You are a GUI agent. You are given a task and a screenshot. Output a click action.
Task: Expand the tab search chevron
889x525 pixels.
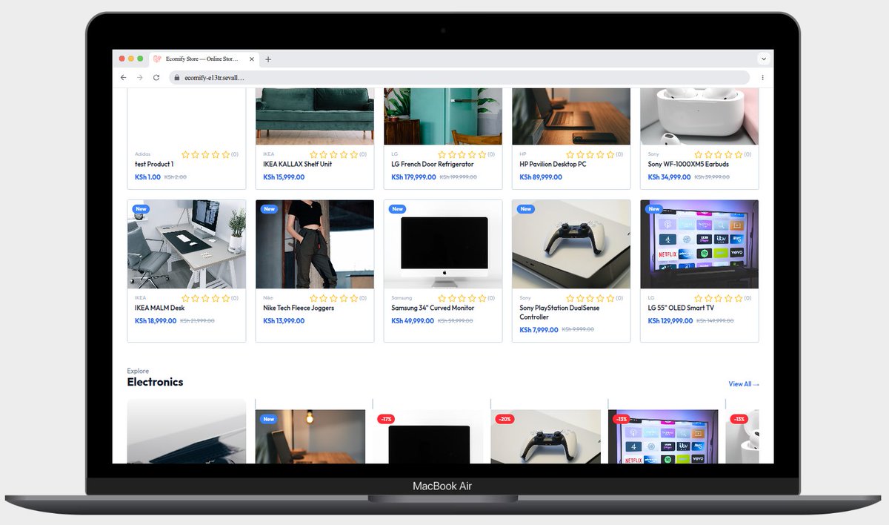[x=763, y=59]
